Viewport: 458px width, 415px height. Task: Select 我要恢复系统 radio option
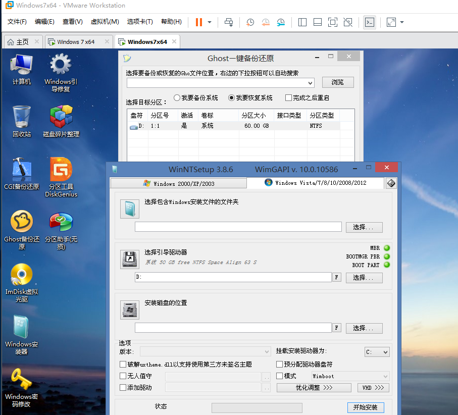(231, 97)
